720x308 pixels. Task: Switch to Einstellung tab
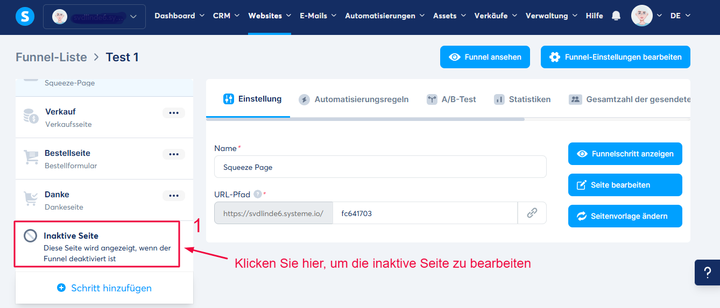click(252, 99)
